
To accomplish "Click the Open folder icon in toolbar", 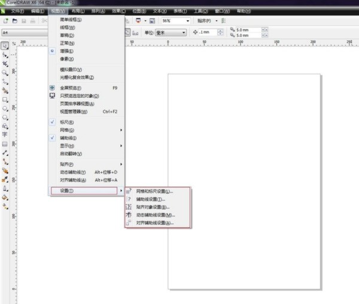I will point(14,20).
